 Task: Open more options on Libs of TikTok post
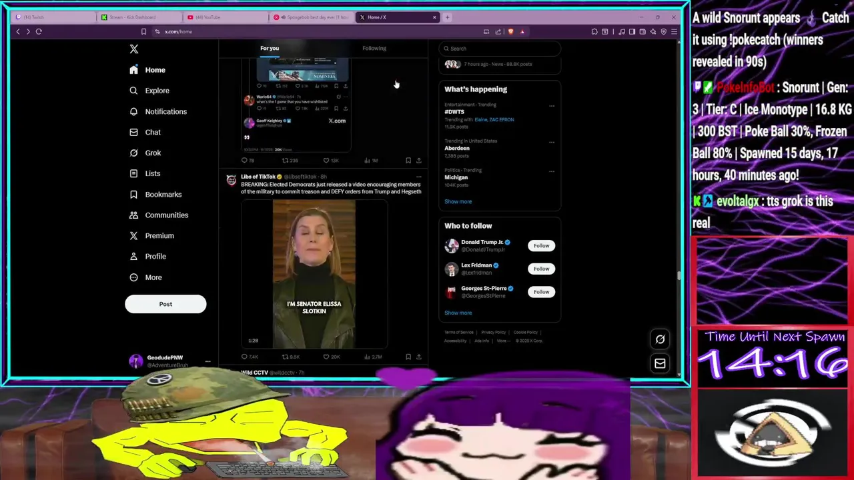pos(418,177)
